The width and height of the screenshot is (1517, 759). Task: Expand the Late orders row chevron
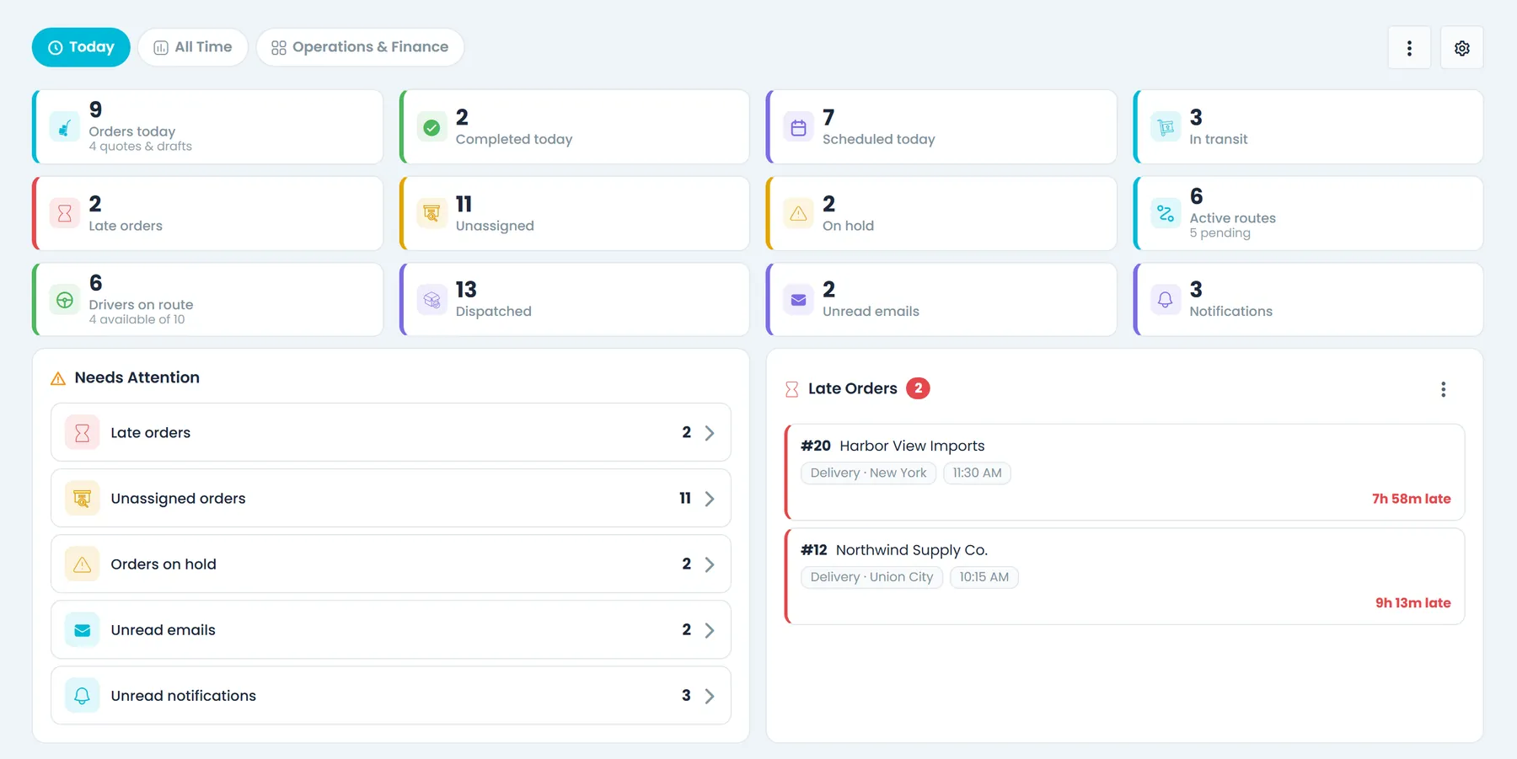pos(710,433)
